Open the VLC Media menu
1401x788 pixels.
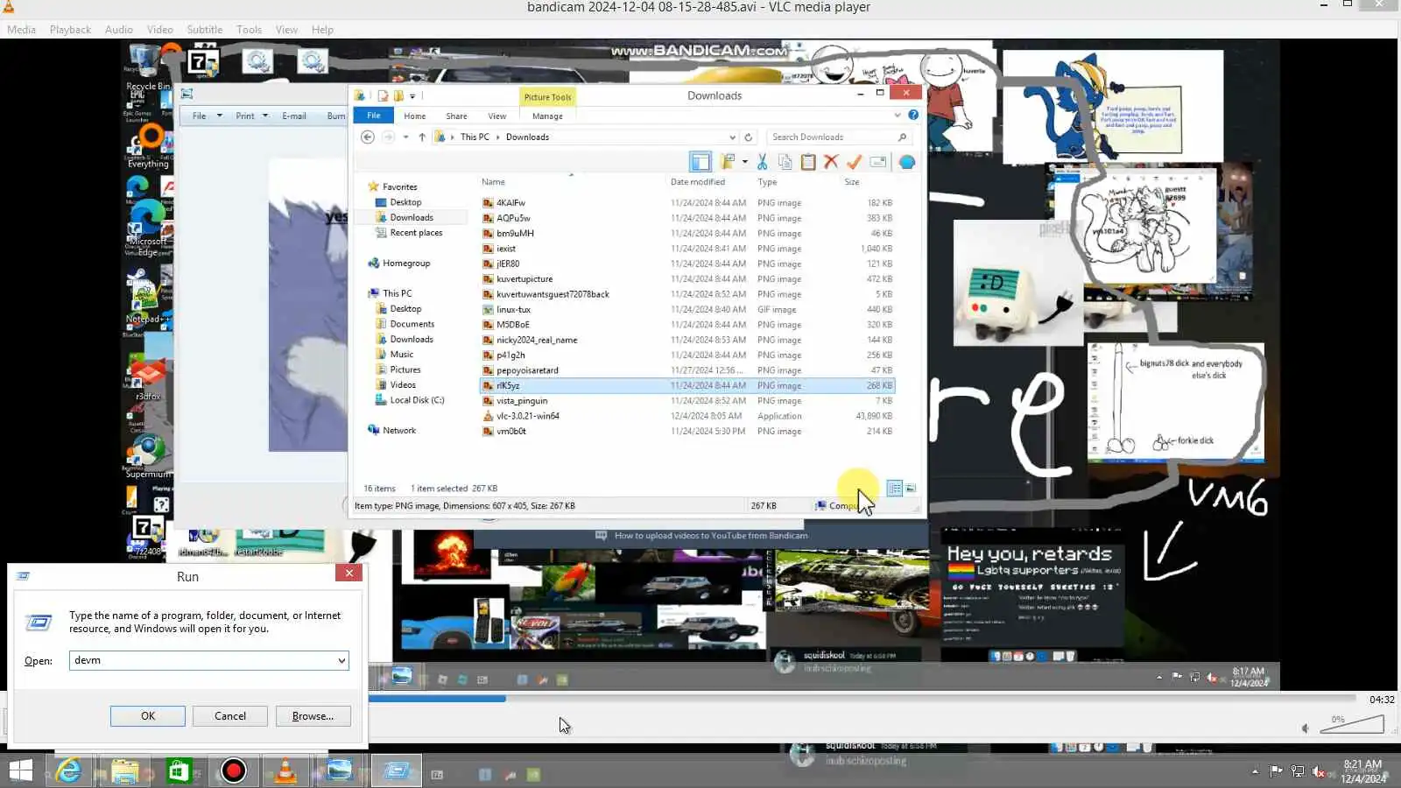(22, 29)
